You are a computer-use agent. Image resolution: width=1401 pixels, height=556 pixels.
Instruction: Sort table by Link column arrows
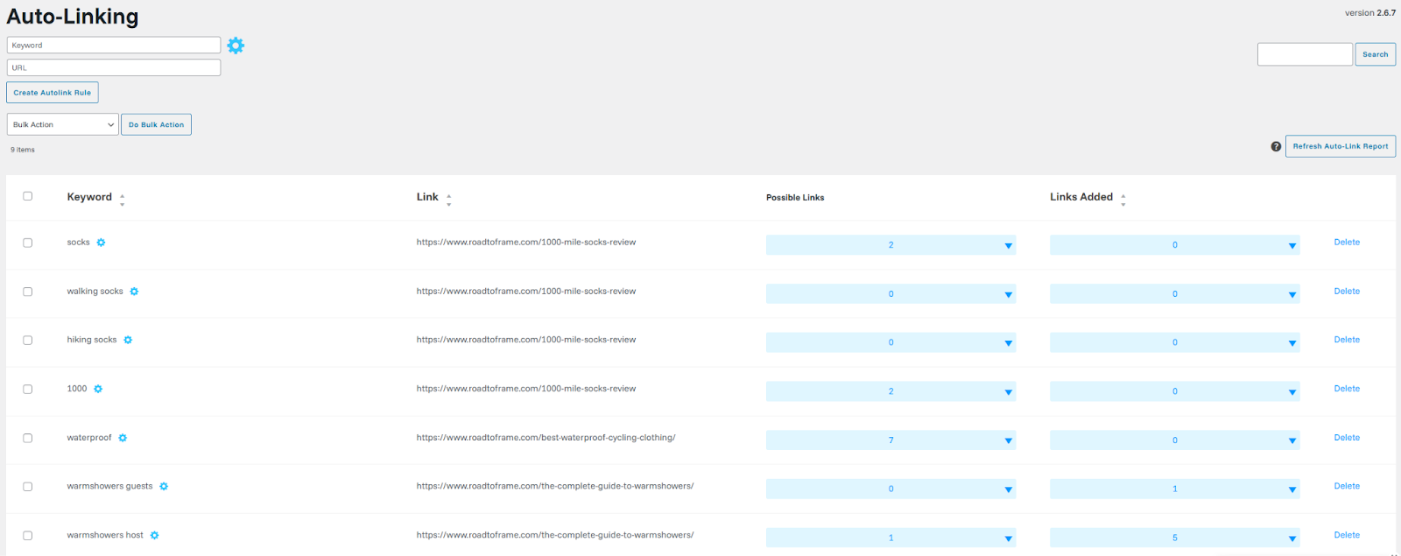(x=449, y=200)
